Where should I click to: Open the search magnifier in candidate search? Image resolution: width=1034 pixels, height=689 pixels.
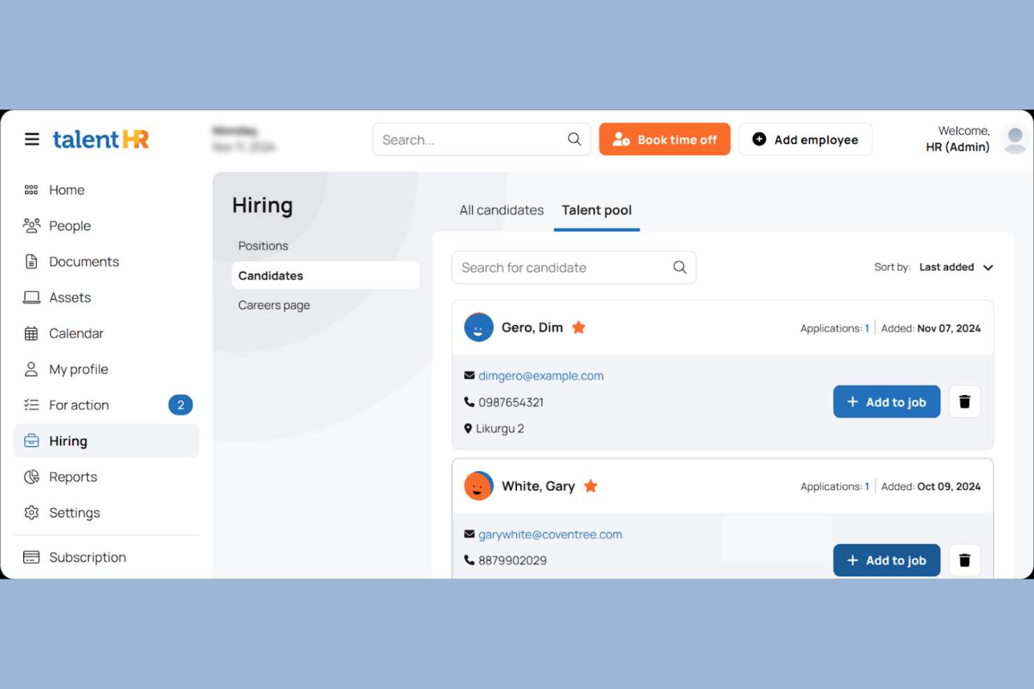(x=679, y=267)
